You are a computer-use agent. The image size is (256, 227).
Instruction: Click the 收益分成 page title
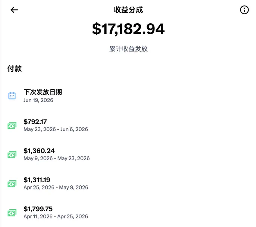coord(128,10)
